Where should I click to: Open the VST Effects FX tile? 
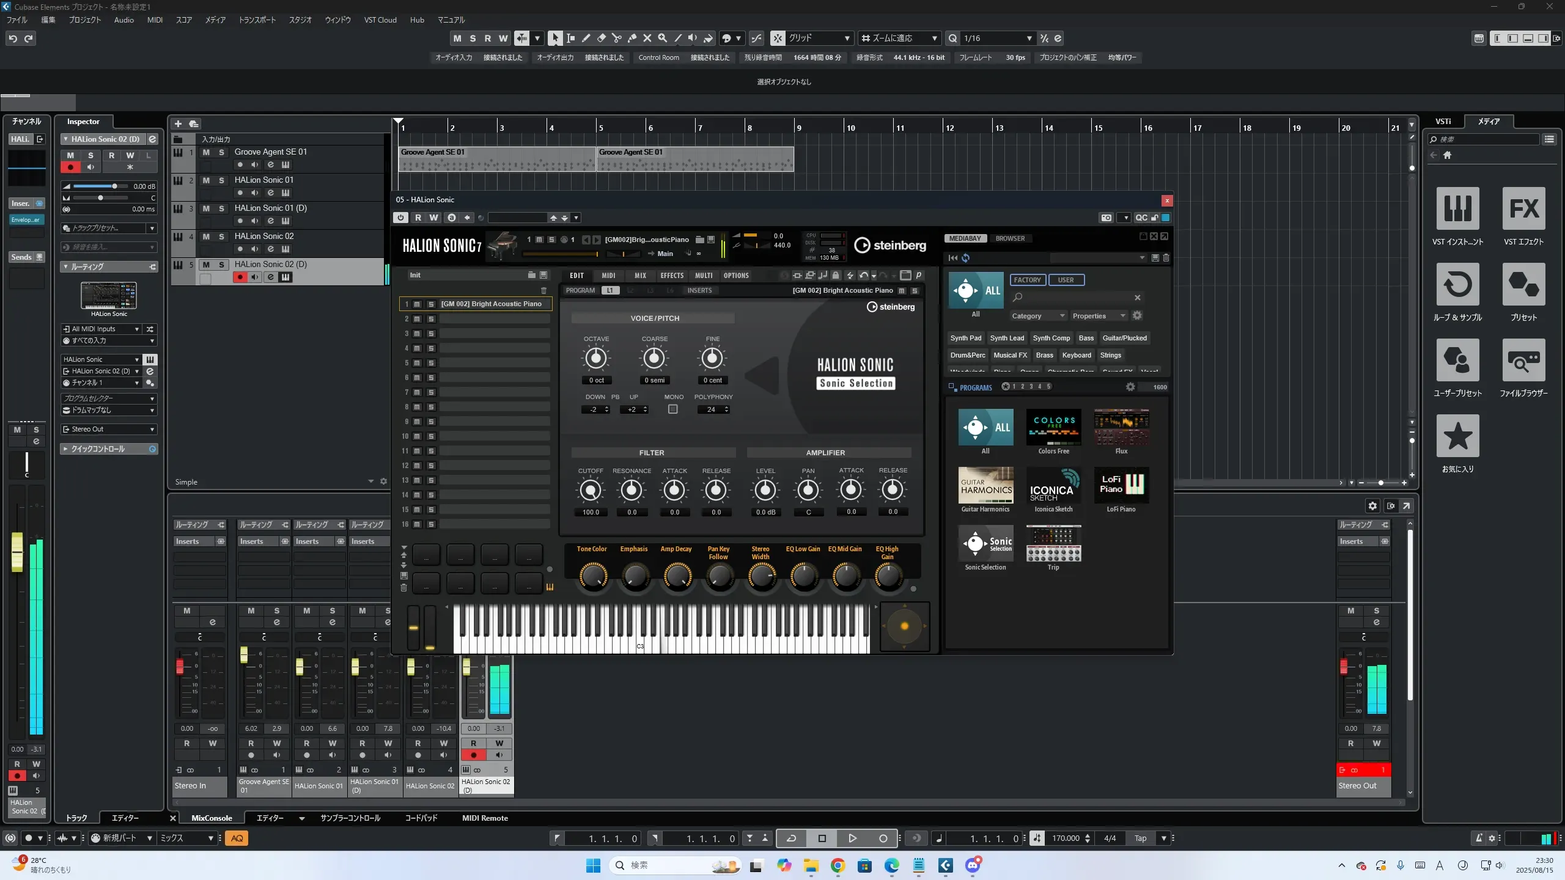[1523, 208]
